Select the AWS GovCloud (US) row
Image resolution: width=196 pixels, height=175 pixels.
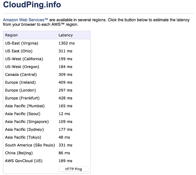pyautogui.click(x=47, y=161)
